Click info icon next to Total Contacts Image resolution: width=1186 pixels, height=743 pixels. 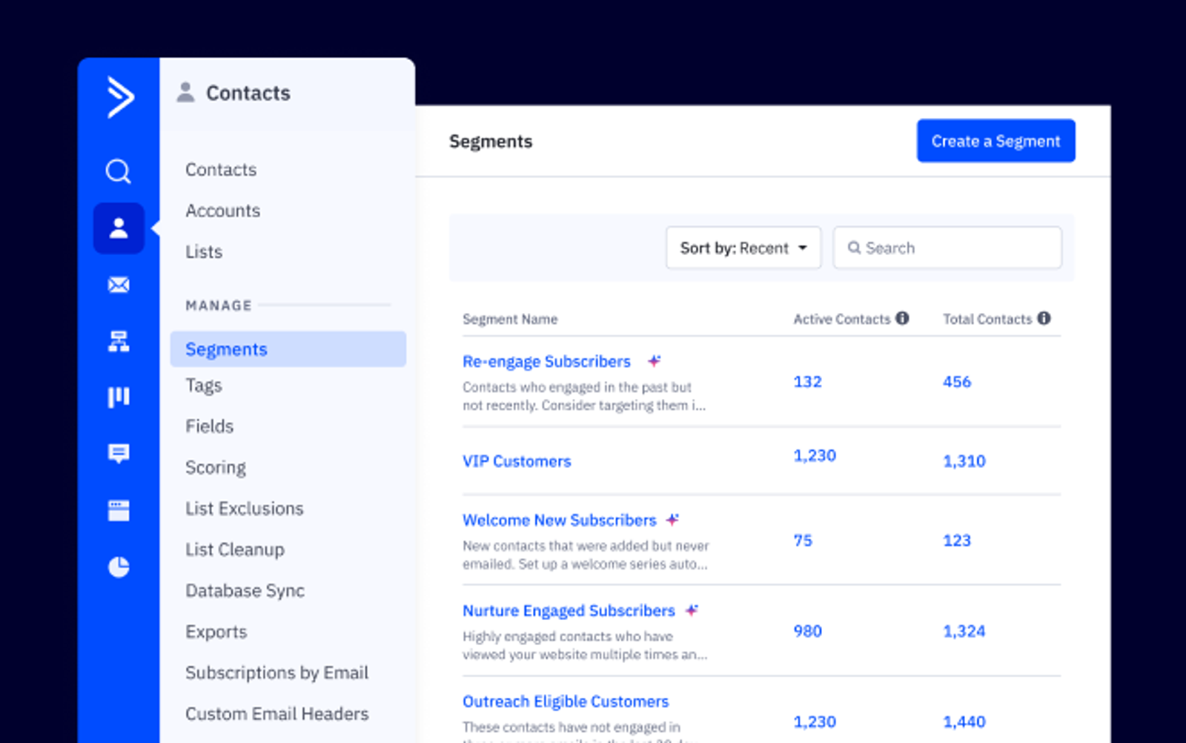1044,318
